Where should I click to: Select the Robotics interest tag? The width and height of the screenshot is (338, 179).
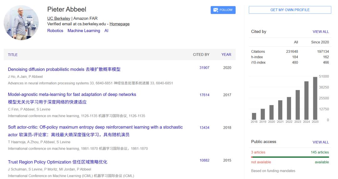coord(55,31)
